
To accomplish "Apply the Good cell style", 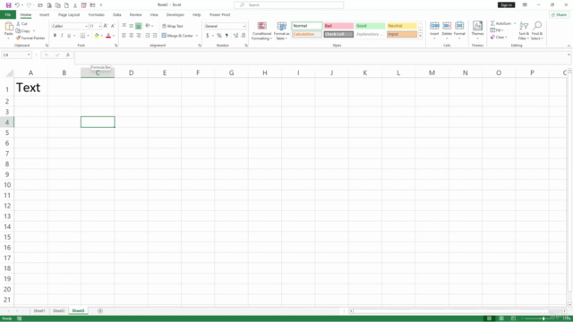I will 370,26.
